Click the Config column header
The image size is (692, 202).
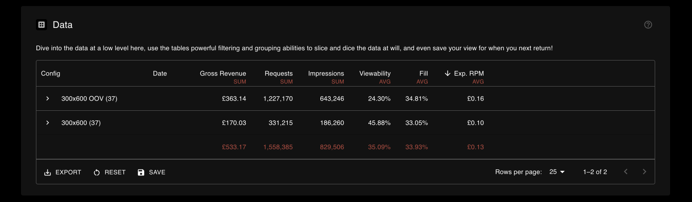click(x=50, y=74)
